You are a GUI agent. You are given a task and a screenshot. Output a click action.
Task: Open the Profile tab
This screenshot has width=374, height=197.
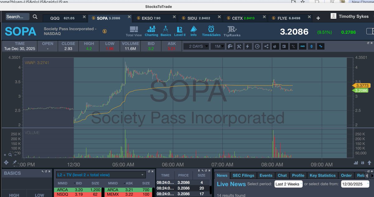tap(298, 175)
